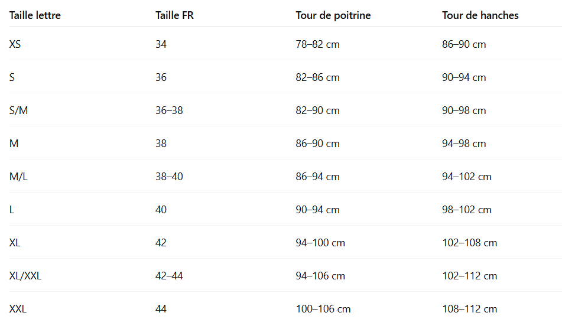Select chest measurement 100–106 cm

tap(323, 309)
